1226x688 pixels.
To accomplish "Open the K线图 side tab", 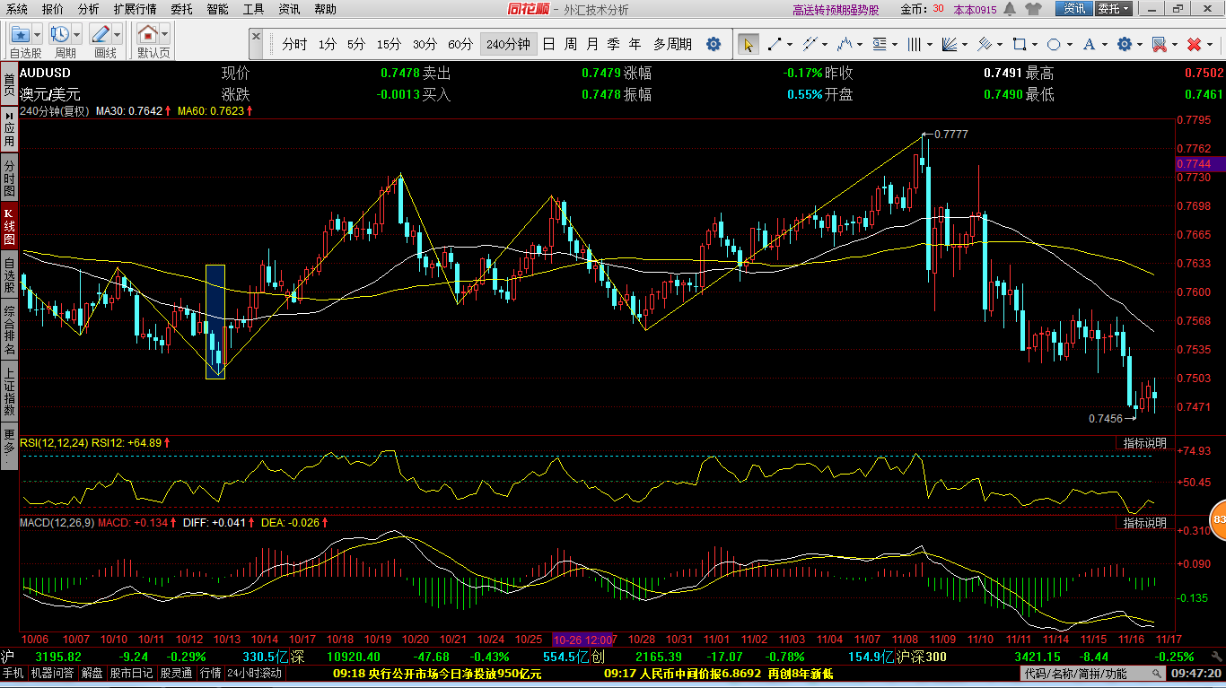I will point(9,227).
